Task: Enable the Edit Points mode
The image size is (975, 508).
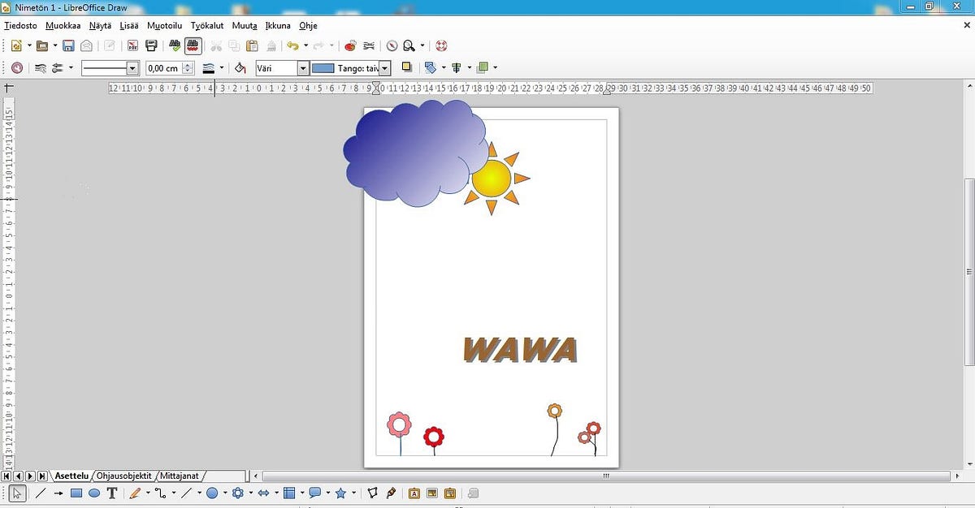Action: 373,493
